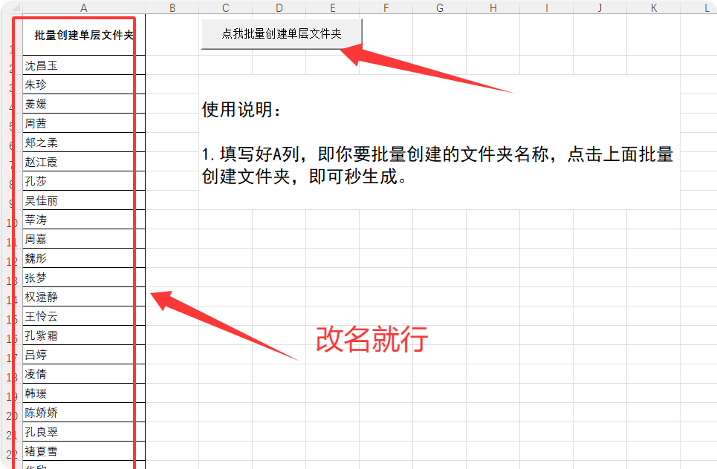This screenshot has height=469, width=717.
Task: Click cell with name 吕婷
Action: coord(84,355)
